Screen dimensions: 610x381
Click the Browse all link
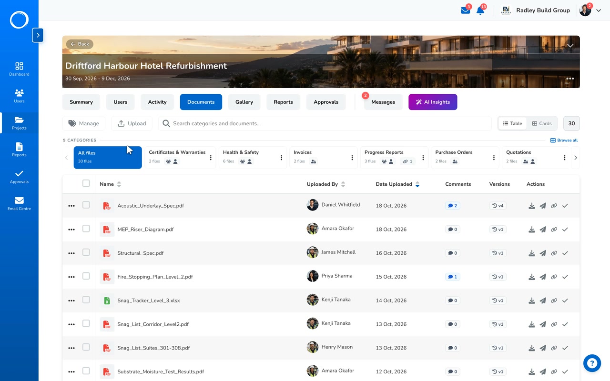(x=564, y=140)
